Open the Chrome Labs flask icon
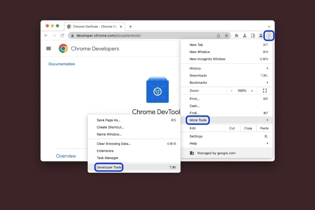Viewport: 315px width, 210px height. click(245, 35)
